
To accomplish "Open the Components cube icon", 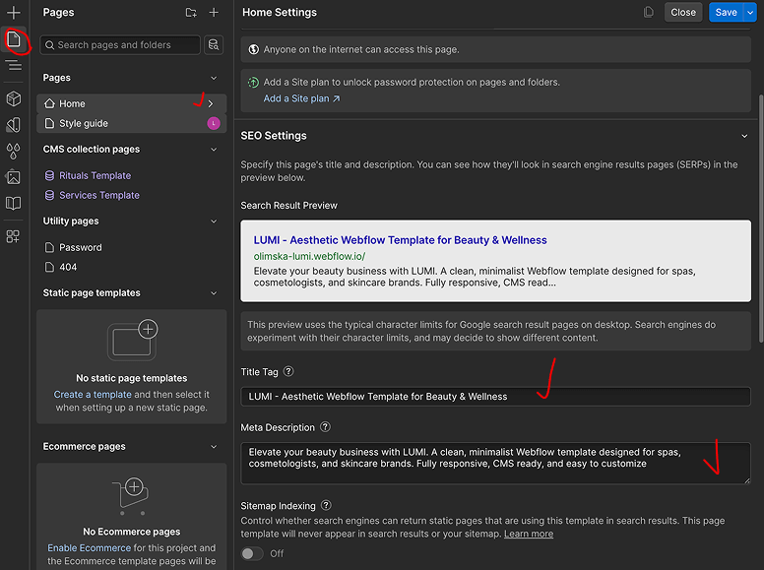I will (14, 98).
